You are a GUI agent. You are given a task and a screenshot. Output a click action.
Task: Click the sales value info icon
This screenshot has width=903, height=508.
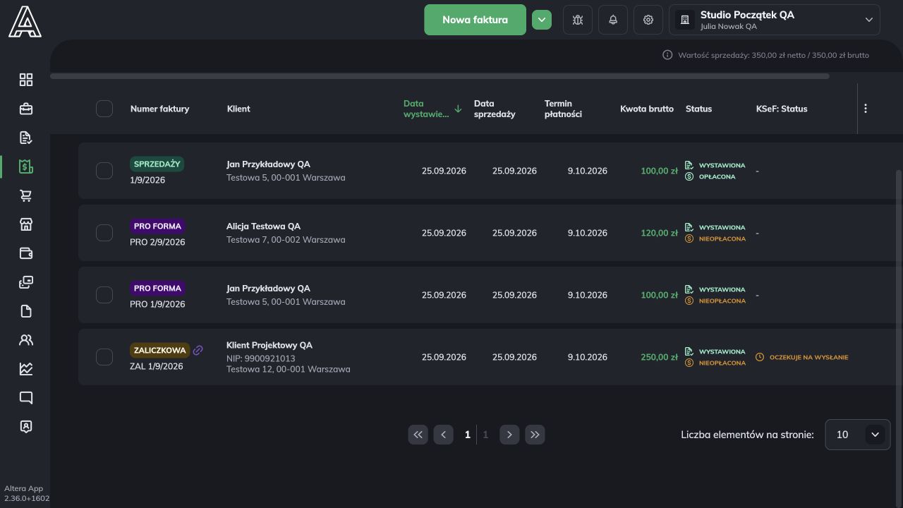(667, 55)
